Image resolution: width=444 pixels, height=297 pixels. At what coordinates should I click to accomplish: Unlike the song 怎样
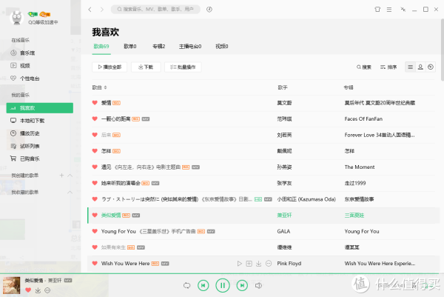[x=95, y=151]
